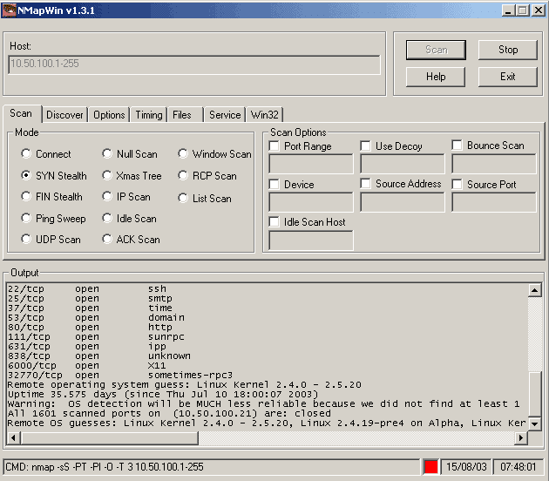Click the Host address field
Image resolution: width=549 pixels, height=481 pixels.
[194, 64]
